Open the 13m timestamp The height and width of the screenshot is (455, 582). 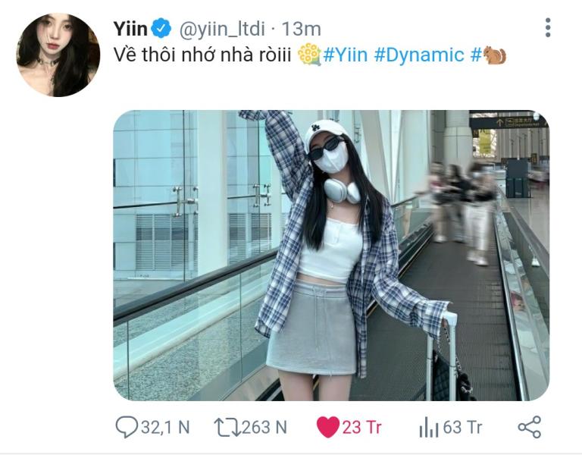[x=301, y=29]
